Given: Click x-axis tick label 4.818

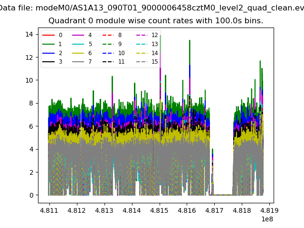Looking at the screenshot, I should tap(242, 210).
